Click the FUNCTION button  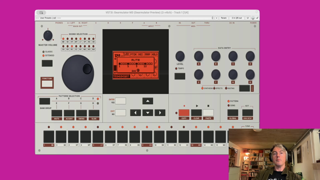tap(47, 83)
